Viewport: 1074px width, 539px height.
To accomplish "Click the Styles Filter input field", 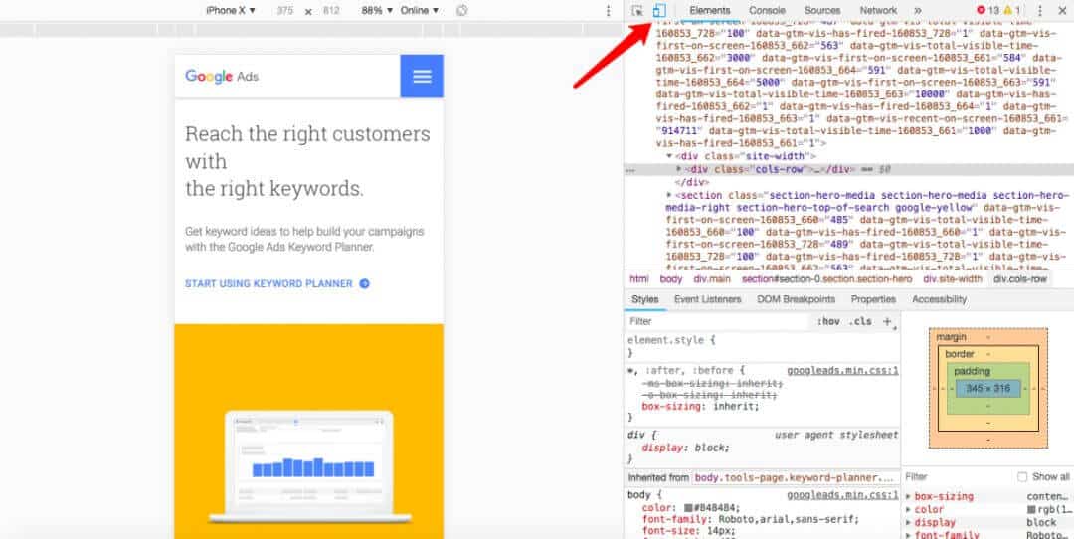I will coord(719,322).
